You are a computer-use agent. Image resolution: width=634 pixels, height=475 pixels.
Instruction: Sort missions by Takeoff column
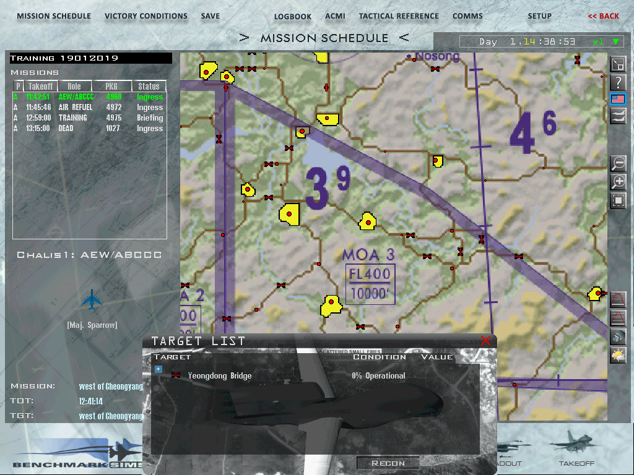(x=40, y=86)
